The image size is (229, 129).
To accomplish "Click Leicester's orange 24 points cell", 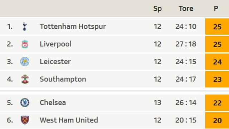I will [217, 62].
